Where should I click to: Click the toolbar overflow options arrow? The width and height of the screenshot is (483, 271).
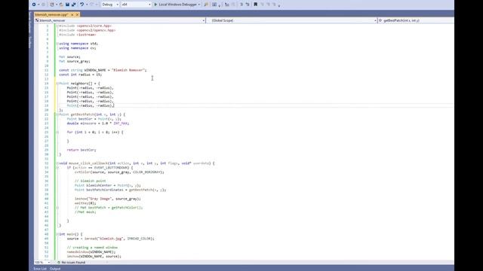(279, 5)
